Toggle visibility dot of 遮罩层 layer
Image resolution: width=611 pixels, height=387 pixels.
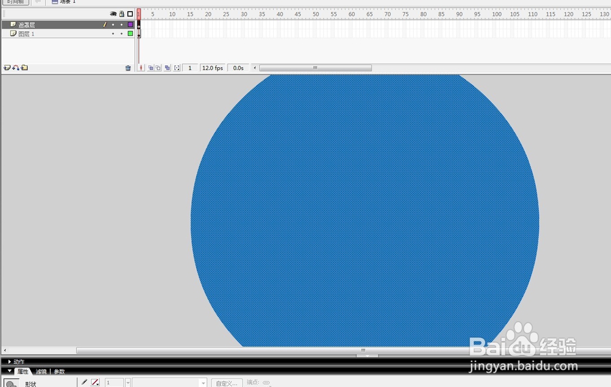point(113,24)
